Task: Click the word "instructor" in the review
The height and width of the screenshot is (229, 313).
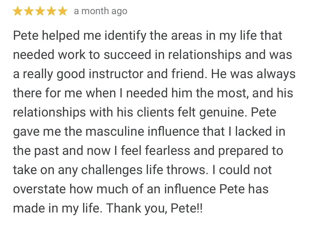Action: pyautogui.click(x=116, y=74)
